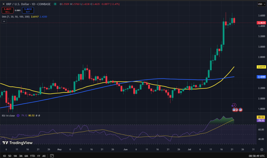Open the 08:58:49 UTC timezone menu

(257, 156)
